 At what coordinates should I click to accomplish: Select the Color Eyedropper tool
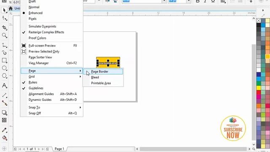(x=4, y=130)
